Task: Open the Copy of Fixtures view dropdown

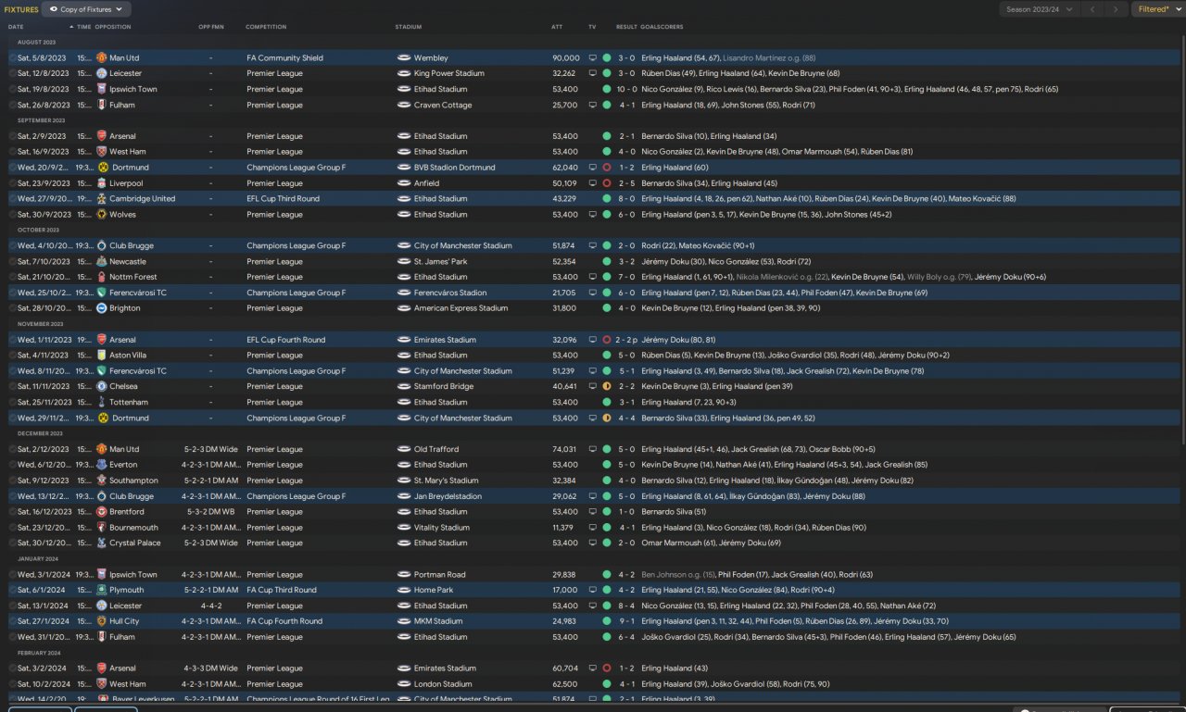Action: click(x=86, y=9)
